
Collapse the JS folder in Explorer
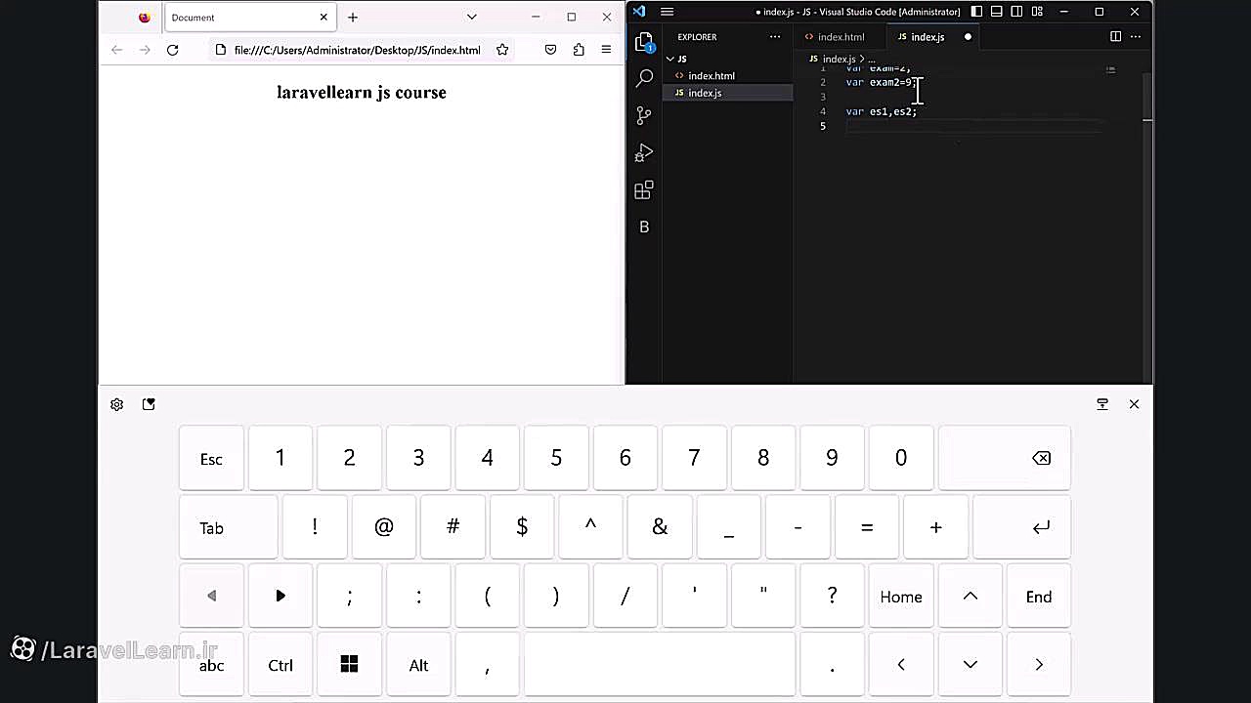[727, 59]
